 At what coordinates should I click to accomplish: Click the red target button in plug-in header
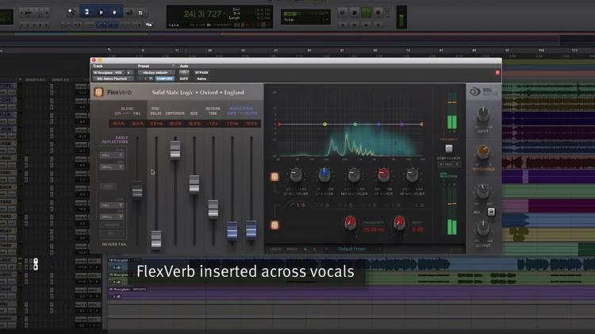tap(497, 72)
